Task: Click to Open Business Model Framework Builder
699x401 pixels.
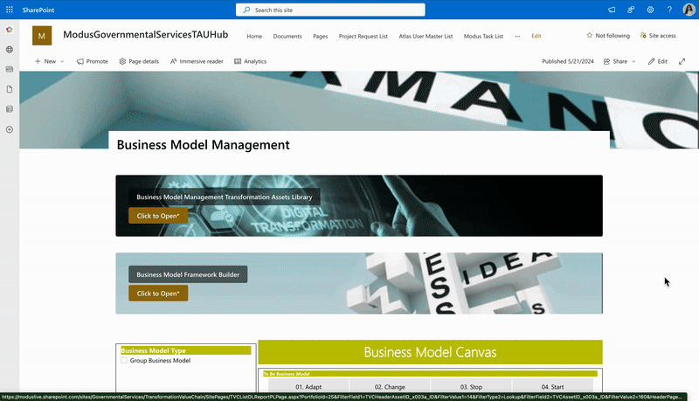Action: coord(158,294)
